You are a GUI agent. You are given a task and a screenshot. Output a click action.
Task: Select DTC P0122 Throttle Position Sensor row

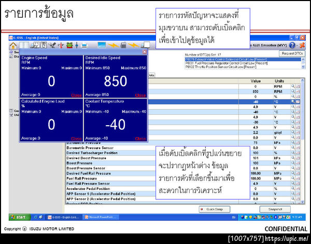pyautogui.click(x=243, y=67)
